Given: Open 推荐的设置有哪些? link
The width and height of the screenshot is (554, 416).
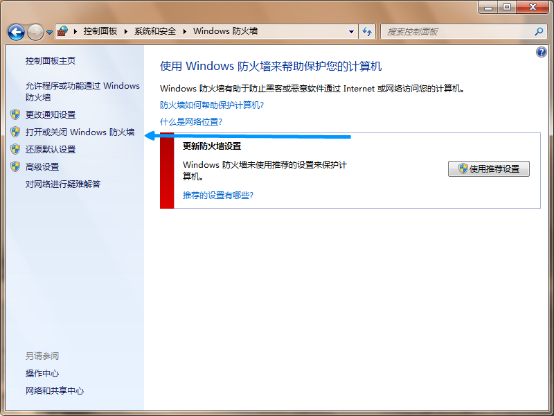Looking at the screenshot, I should (218, 196).
